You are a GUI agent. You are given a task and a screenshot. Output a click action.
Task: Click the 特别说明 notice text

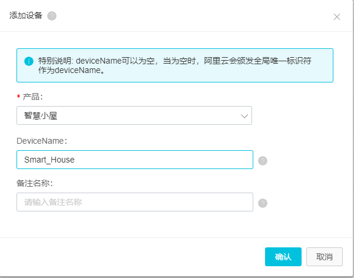point(175,65)
